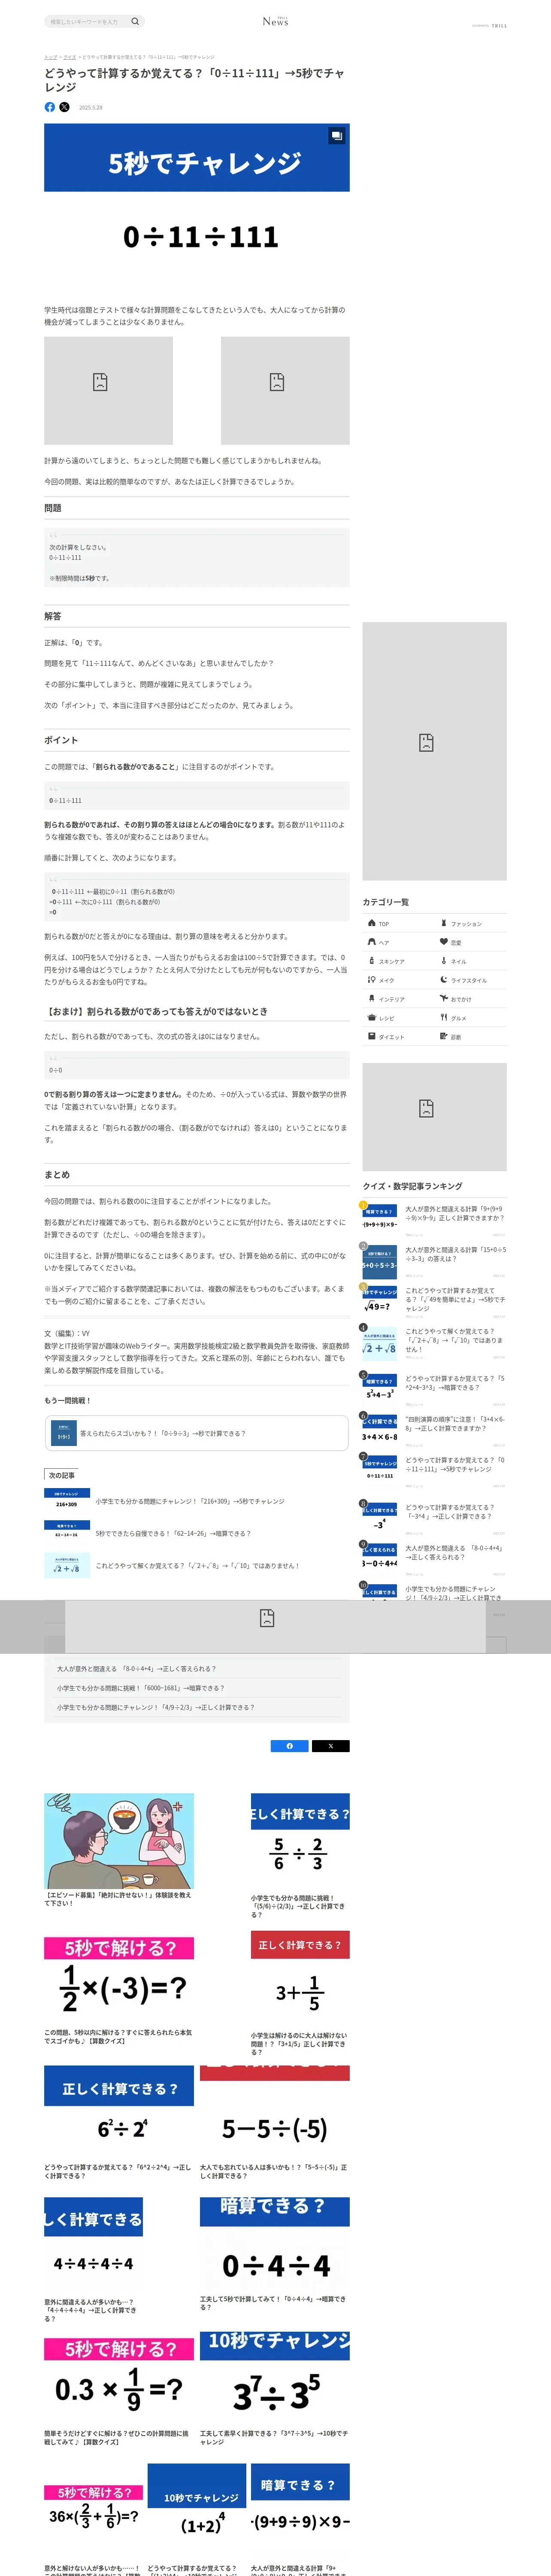The image size is (551, 2576).
Task: Open the 診断 checklist icon category
Action: [444, 1036]
